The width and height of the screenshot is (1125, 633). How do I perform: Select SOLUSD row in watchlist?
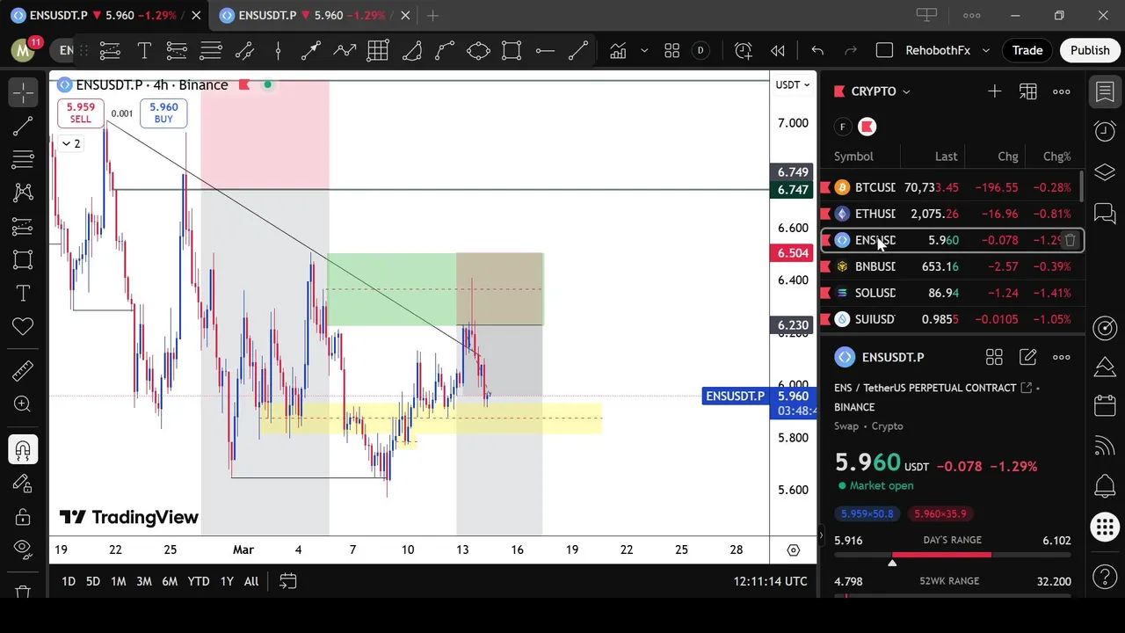pos(952,293)
